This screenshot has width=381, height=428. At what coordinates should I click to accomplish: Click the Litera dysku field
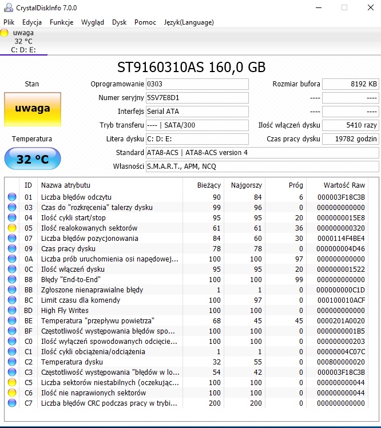[x=197, y=139]
